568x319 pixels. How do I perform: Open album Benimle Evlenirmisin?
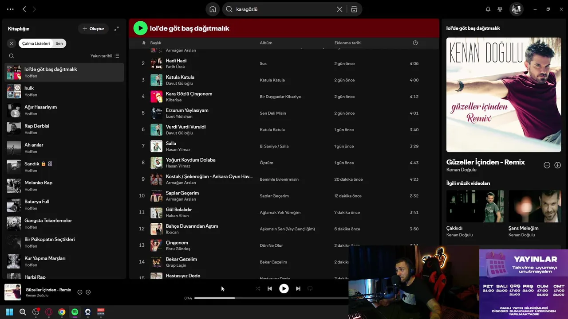tap(279, 179)
